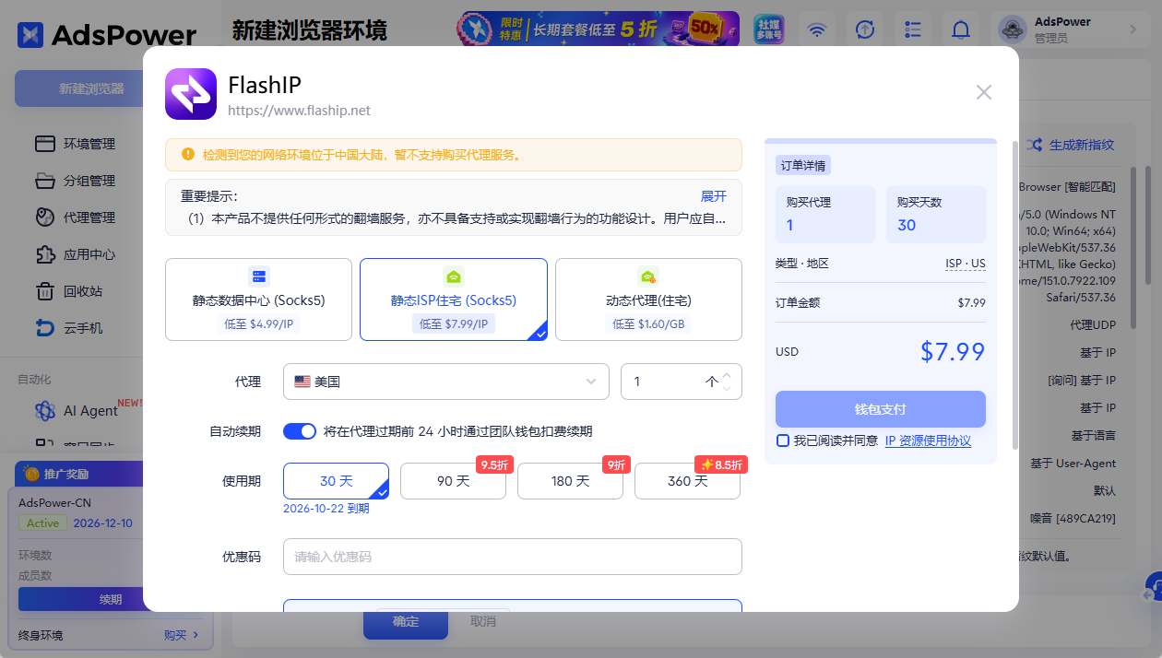Open 分组管理 in the sidebar

click(89, 181)
